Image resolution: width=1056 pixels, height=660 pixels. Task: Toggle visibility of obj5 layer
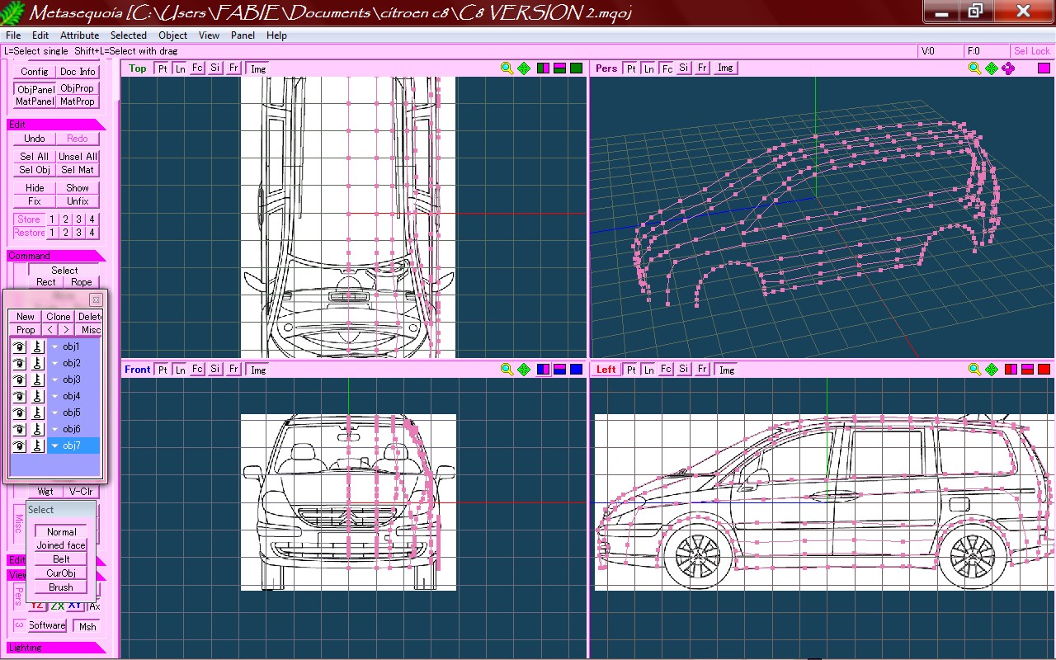[18, 412]
